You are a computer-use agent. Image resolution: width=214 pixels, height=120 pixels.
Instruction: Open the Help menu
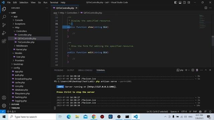point(63,2)
